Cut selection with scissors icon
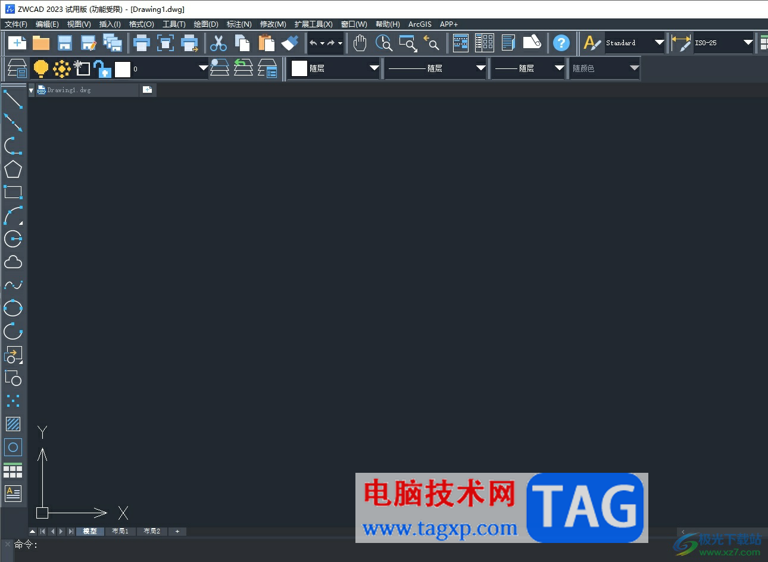 point(218,43)
